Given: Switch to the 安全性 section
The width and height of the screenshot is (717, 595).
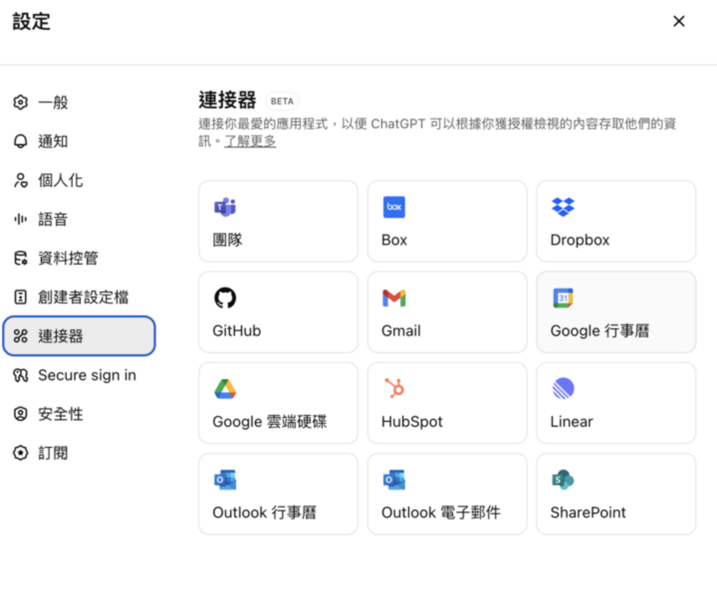Looking at the screenshot, I should 79,414.
